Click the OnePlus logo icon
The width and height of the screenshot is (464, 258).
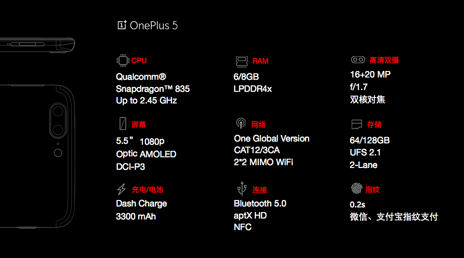pyautogui.click(x=122, y=25)
